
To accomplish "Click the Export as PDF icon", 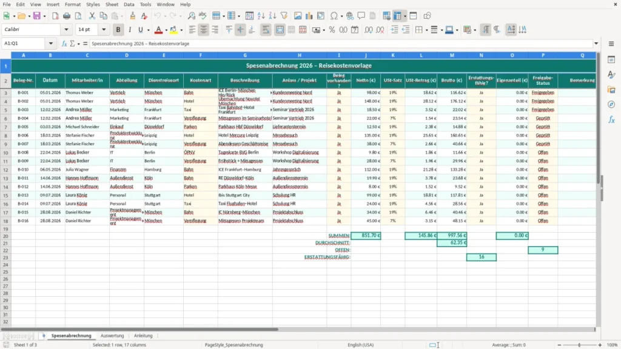I will 55,16.
